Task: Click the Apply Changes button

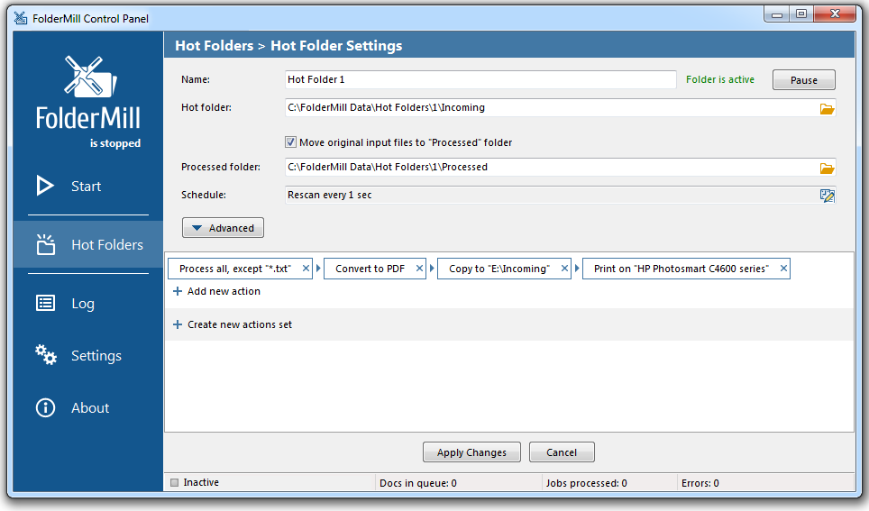Action: tap(471, 452)
